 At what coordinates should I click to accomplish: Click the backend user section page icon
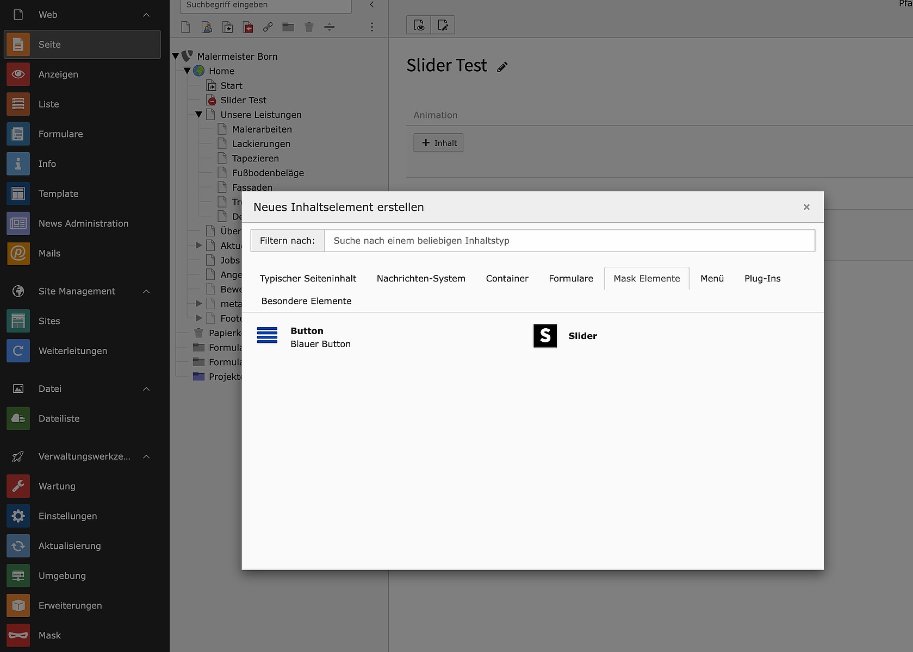(207, 27)
